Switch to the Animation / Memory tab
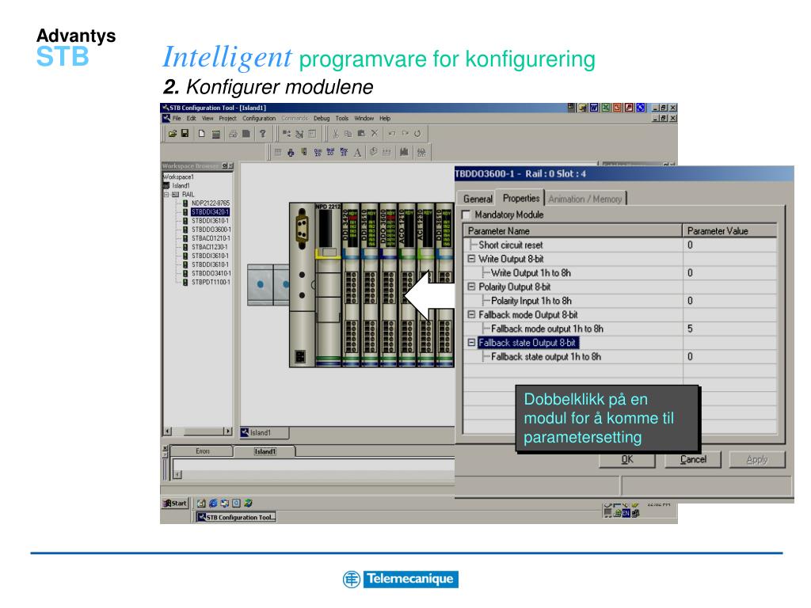 pyautogui.click(x=585, y=199)
